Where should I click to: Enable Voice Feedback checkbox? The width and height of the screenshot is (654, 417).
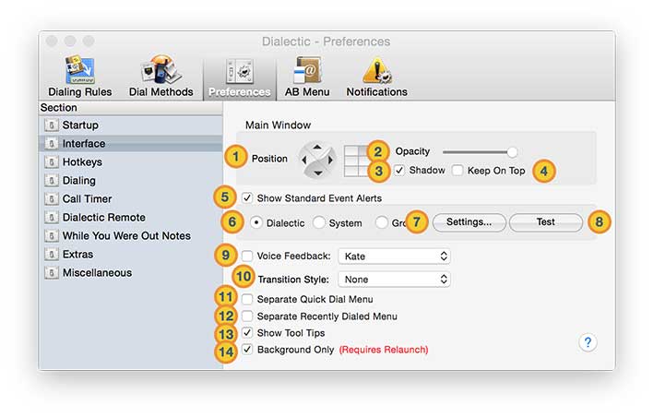click(x=247, y=256)
